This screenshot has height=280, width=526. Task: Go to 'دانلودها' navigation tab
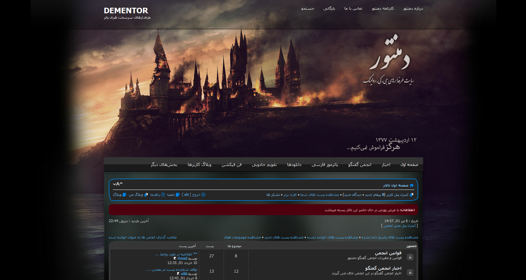[294, 165]
